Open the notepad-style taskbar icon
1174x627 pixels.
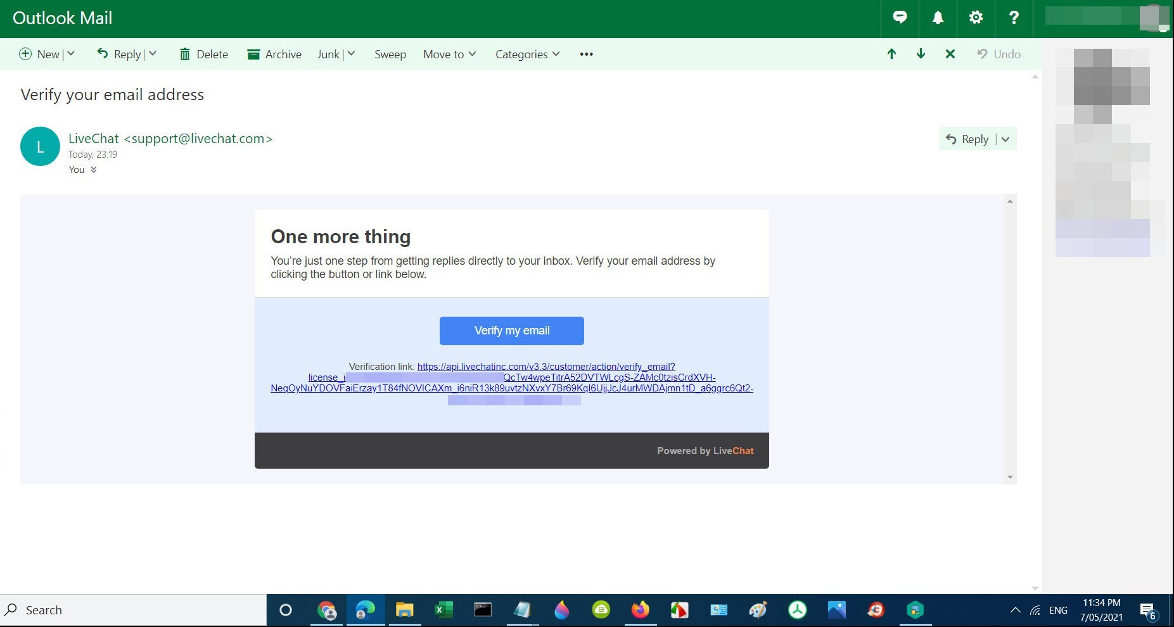point(522,611)
